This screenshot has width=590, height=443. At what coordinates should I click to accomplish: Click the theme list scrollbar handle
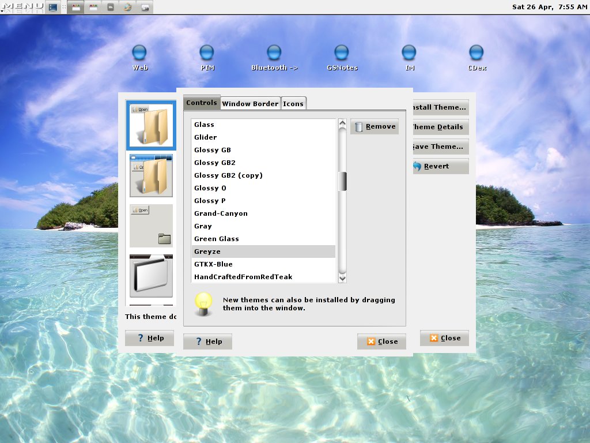coord(342,181)
